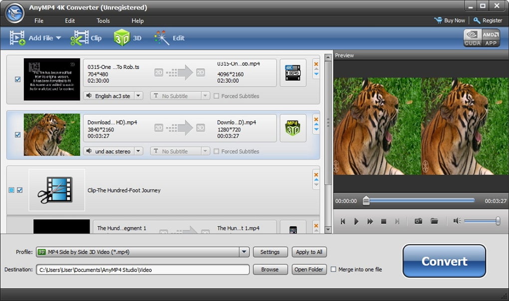509x301 pixels.
Task: Click the Destination path input field
Action: click(x=143, y=270)
